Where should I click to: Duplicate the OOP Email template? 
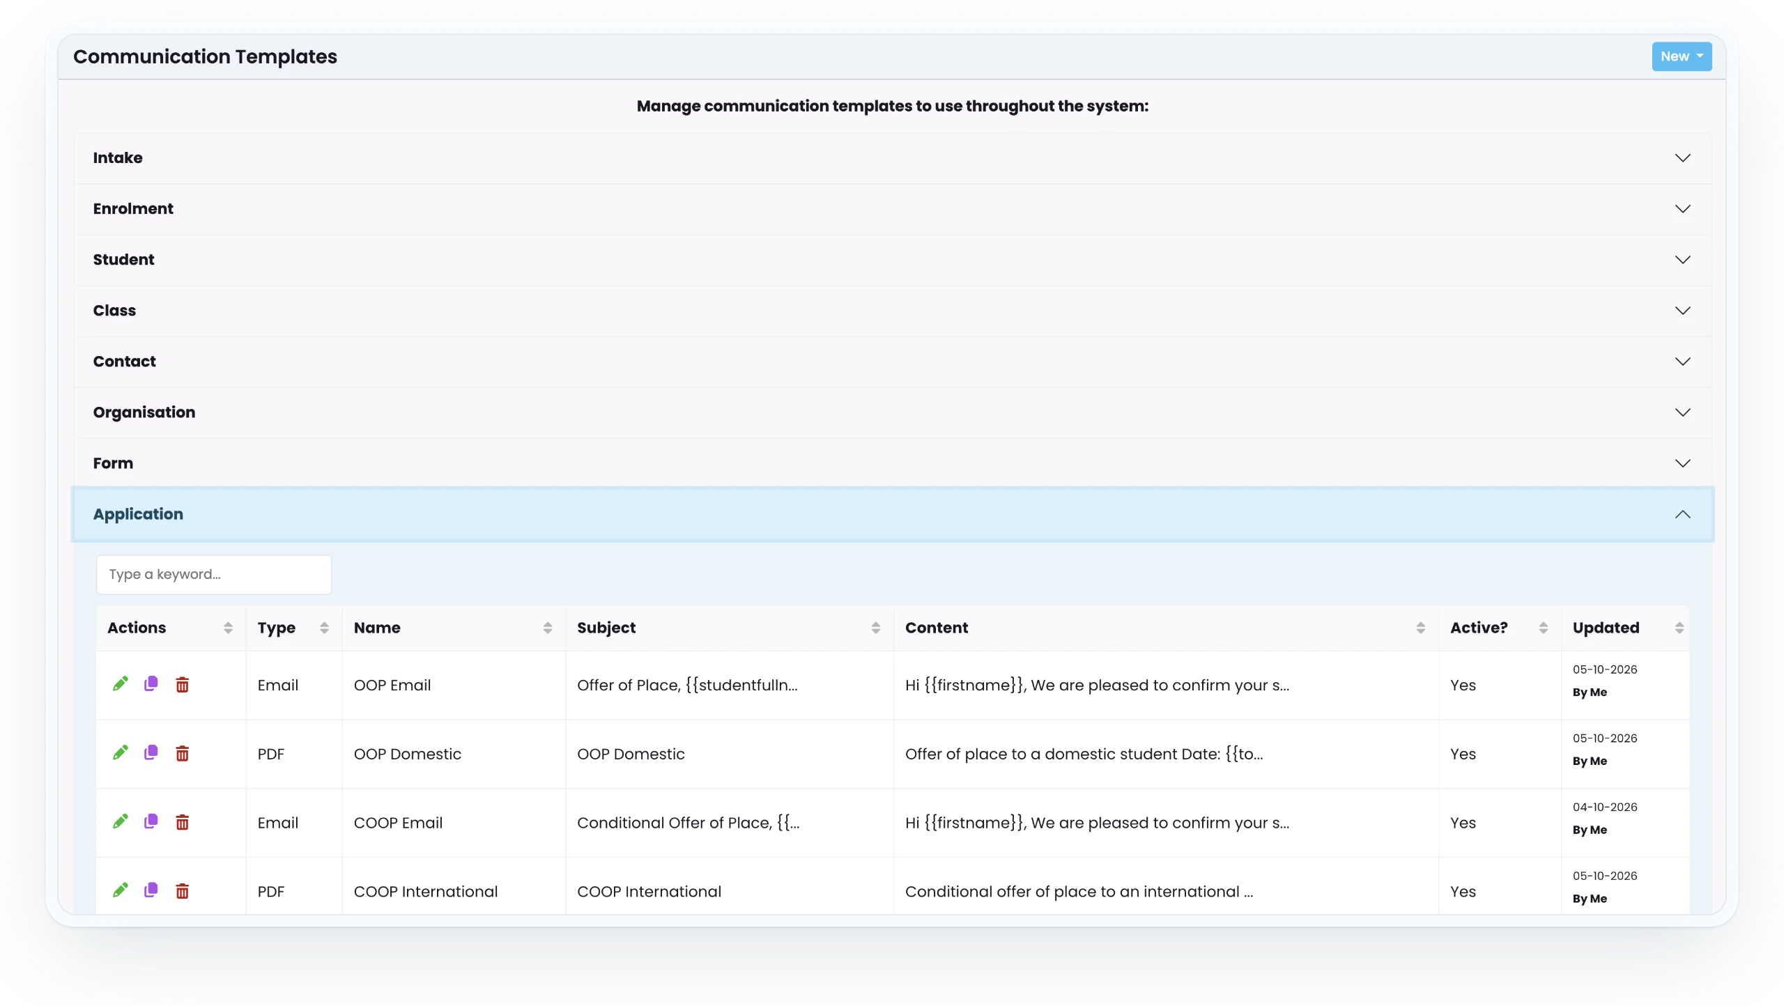(x=151, y=684)
